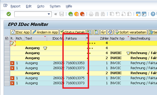Viewport: 157px width, 95px height.
Task: Jump to Last Page icon
Action: tap(129, 14)
